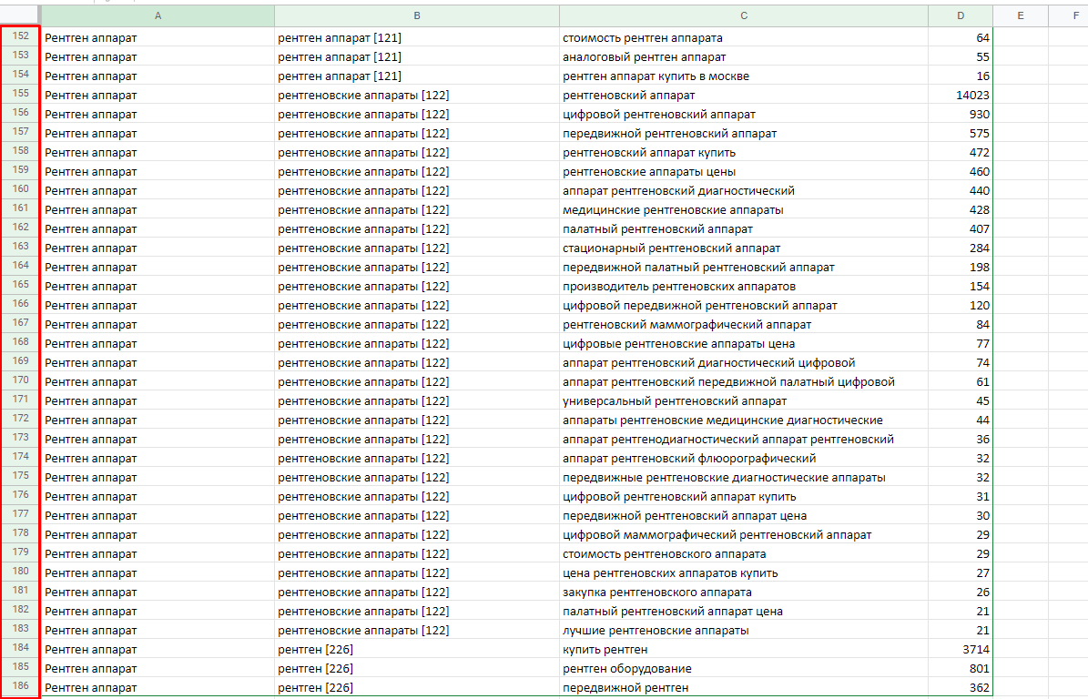
Task: Select column C header
Action: pos(743,15)
